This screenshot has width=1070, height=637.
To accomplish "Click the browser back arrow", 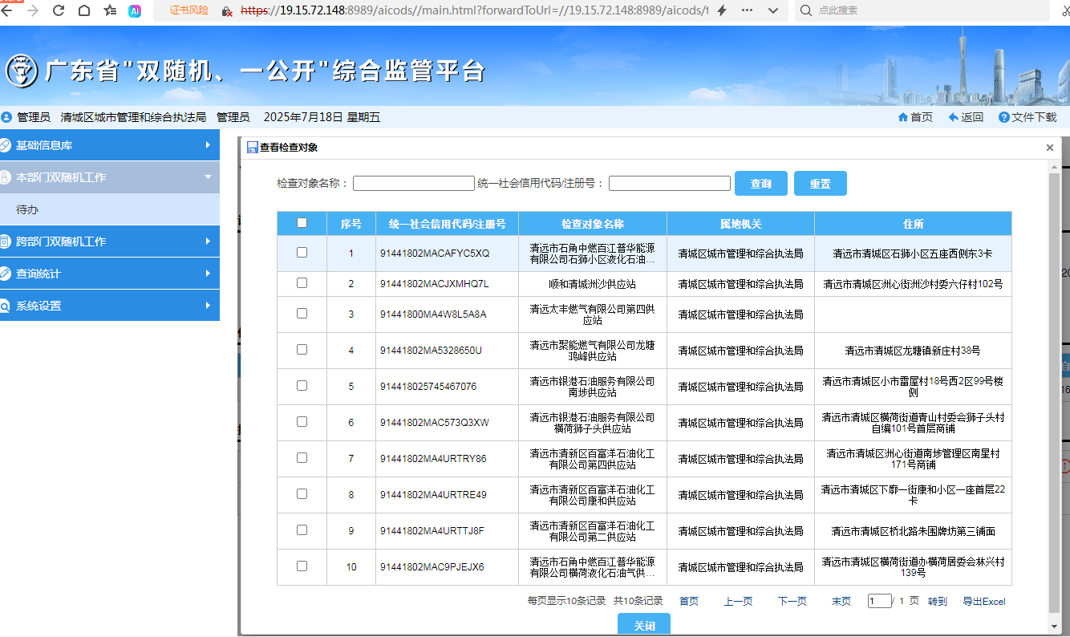I will pos(8,10).
